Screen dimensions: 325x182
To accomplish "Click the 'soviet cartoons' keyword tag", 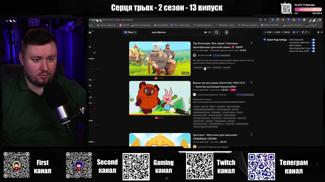I will (217, 118).
